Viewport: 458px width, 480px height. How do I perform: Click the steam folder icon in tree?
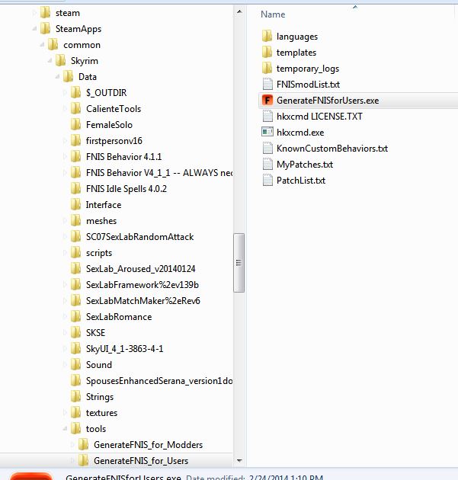click(45, 12)
